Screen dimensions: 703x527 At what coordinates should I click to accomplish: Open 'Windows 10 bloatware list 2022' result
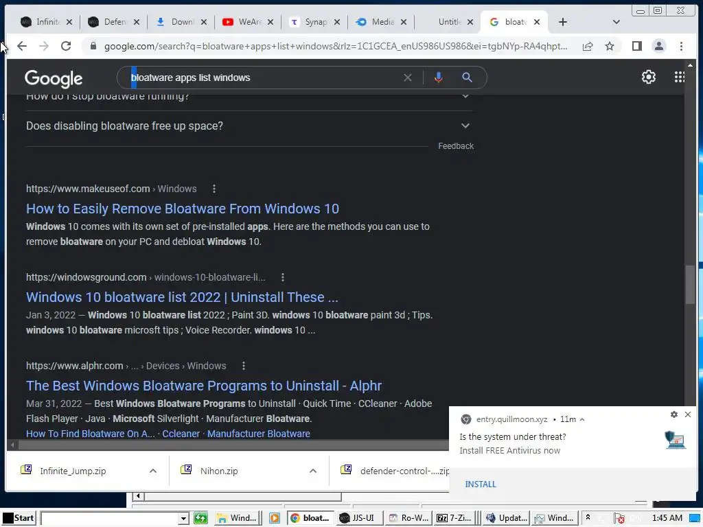click(x=182, y=297)
